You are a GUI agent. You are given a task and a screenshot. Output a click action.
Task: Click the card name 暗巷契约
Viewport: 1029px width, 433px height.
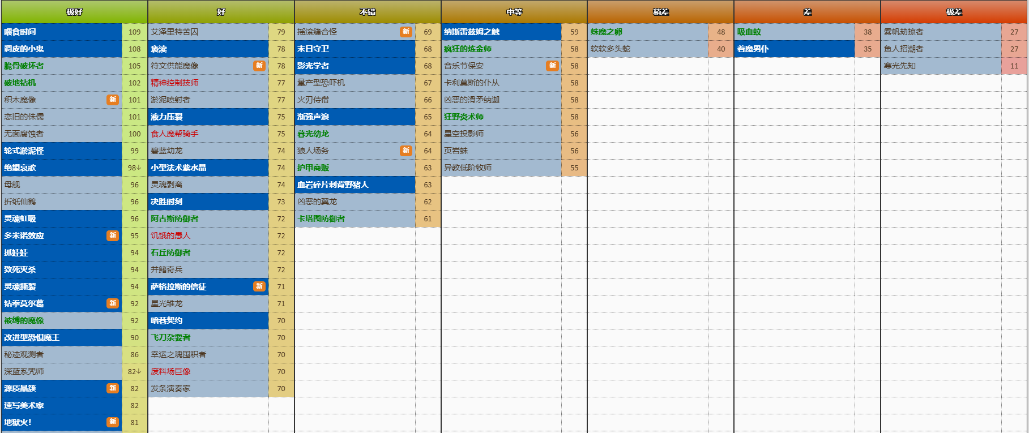click(166, 321)
